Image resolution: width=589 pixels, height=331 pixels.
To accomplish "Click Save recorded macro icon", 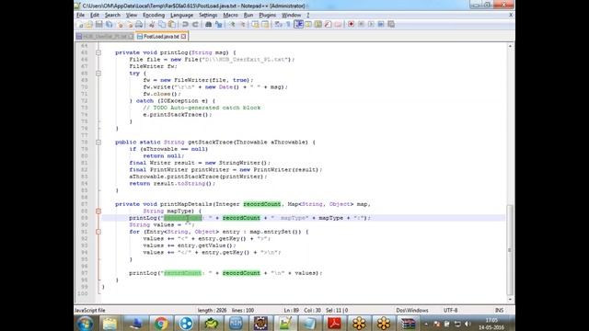I will 391,25.
